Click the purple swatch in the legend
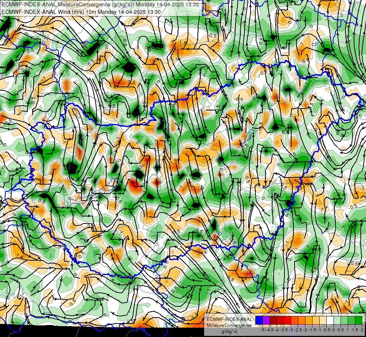366x337 pixels. pos(266,320)
